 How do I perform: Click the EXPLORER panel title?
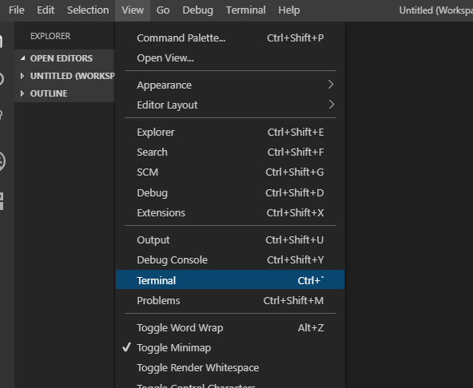50,36
